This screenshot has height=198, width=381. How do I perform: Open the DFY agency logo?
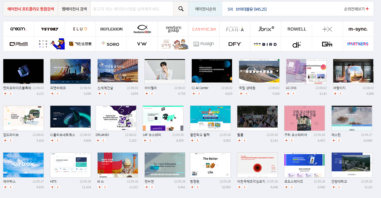point(235,44)
